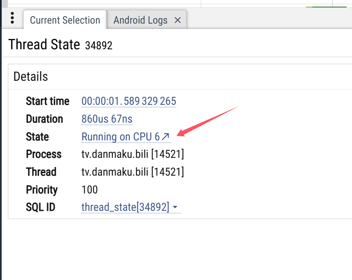
Task: Click the start time 00:00:01.589 329 265 link
Action: click(x=129, y=101)
